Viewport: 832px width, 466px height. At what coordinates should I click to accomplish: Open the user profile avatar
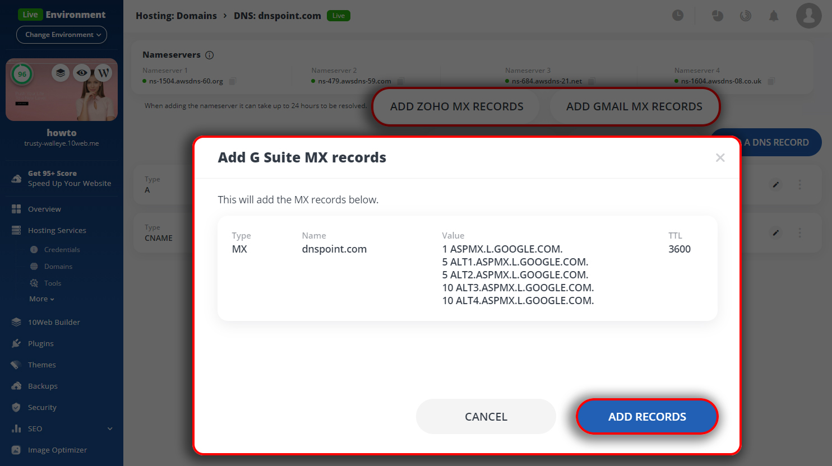point(808,16)
